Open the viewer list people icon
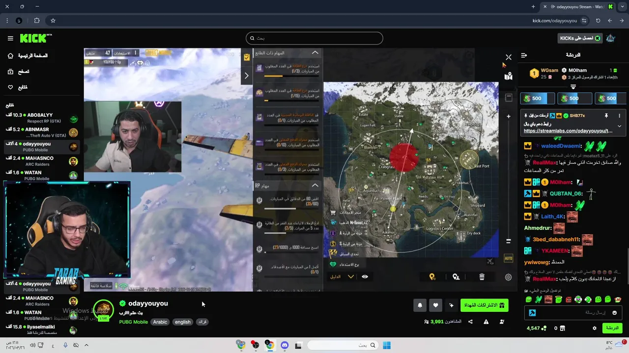Screen dimensions: 629x353 click(x=502, y=322)
